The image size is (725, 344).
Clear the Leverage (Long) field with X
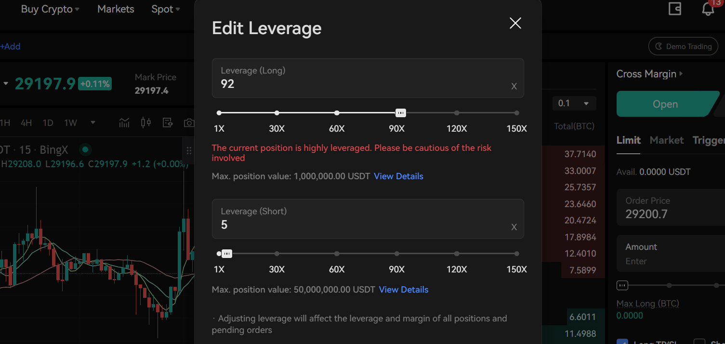point(514,86)
